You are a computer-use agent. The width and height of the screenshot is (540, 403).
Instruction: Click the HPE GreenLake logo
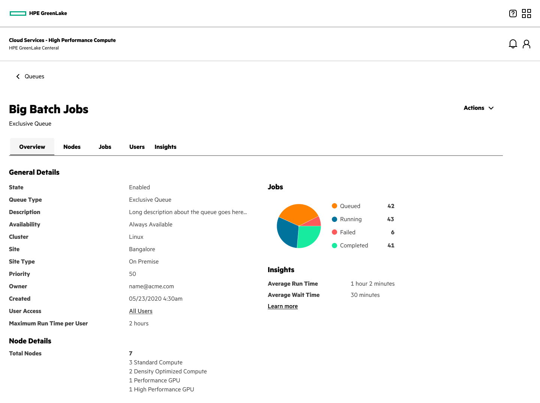(38, 13)
